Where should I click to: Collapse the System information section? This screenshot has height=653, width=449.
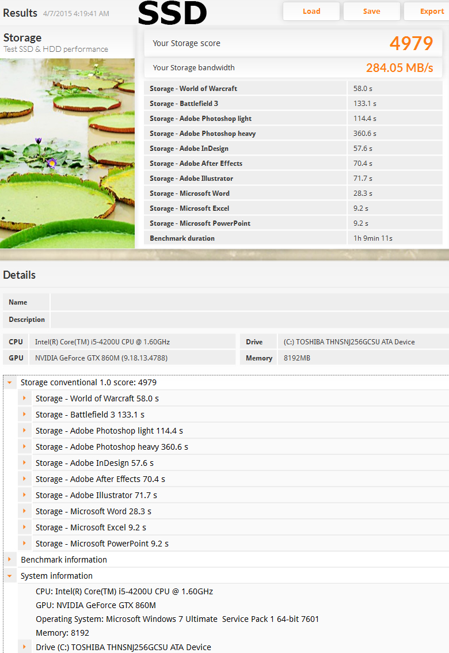[10, 576]
